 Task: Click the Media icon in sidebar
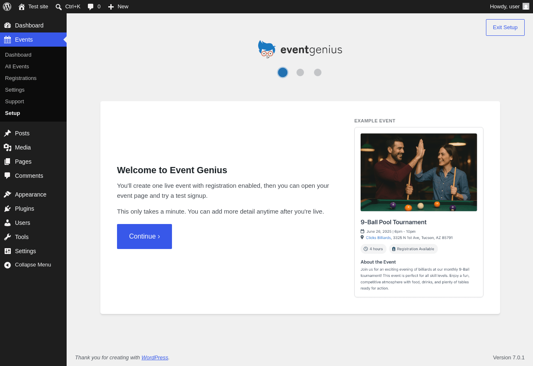click(x=7, y=147)
